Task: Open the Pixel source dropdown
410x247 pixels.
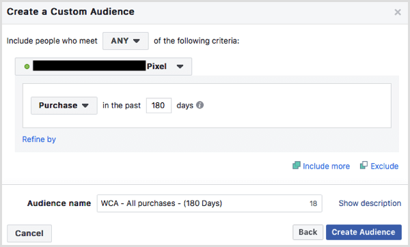Action: pos(103,67)
